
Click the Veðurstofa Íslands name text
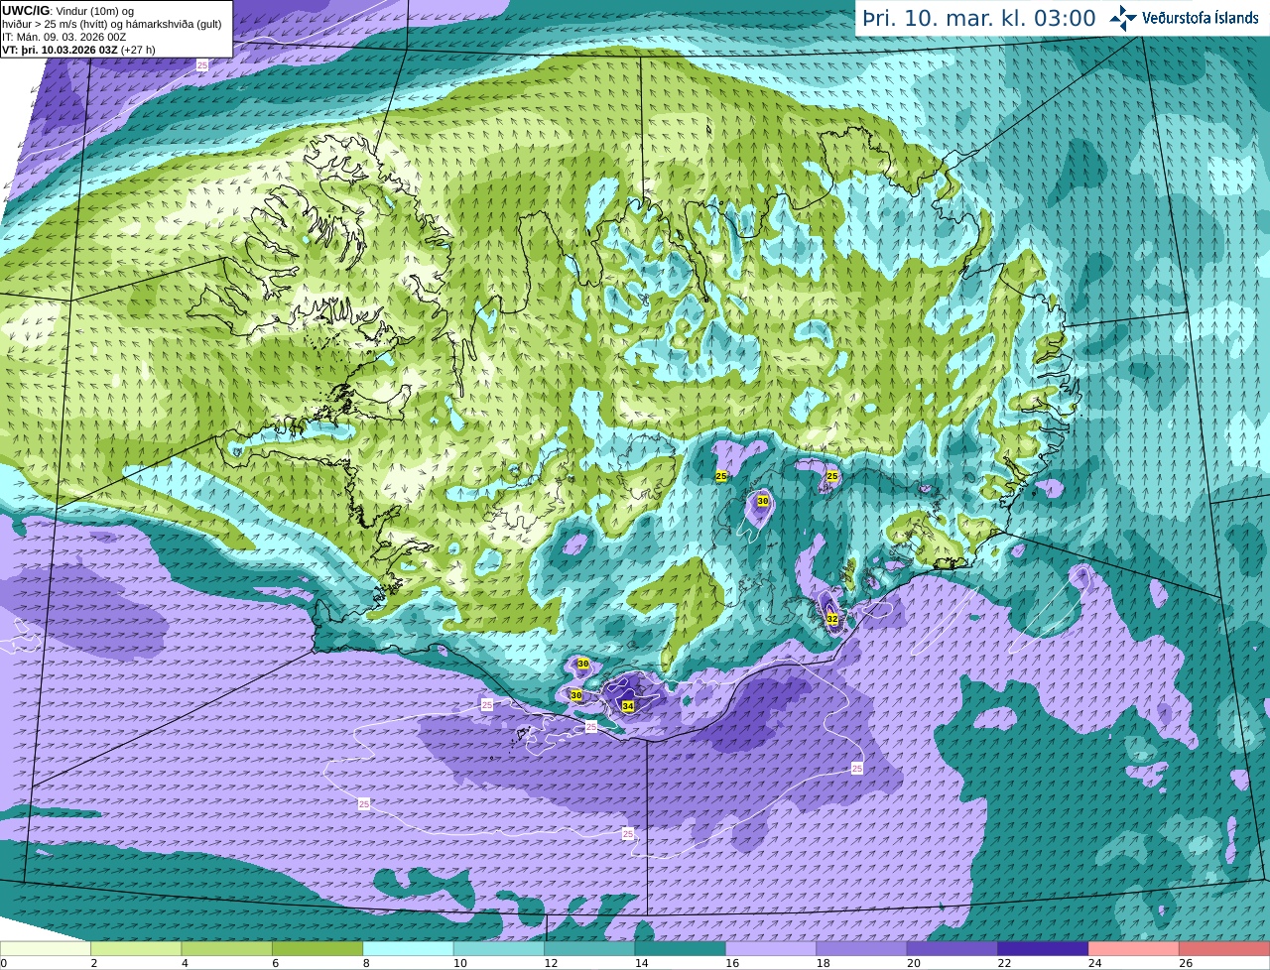[1200, 18]
